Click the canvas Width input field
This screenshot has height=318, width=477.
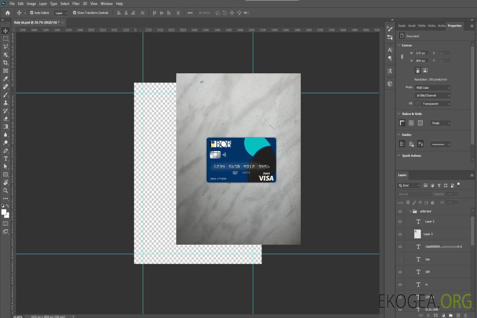pyautogui.click(x=421, y=53)
